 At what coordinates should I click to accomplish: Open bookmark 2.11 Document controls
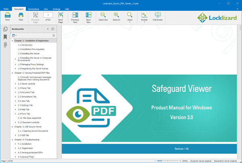29,122
